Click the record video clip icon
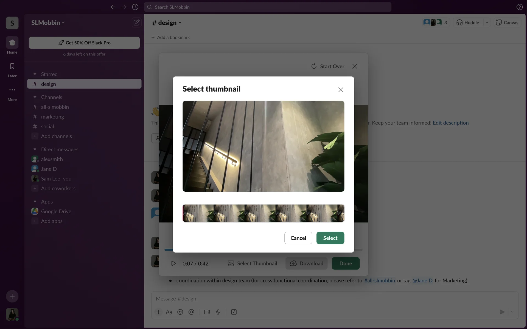The height and width of the screenshot is (329, 527). tap(207, 312)
